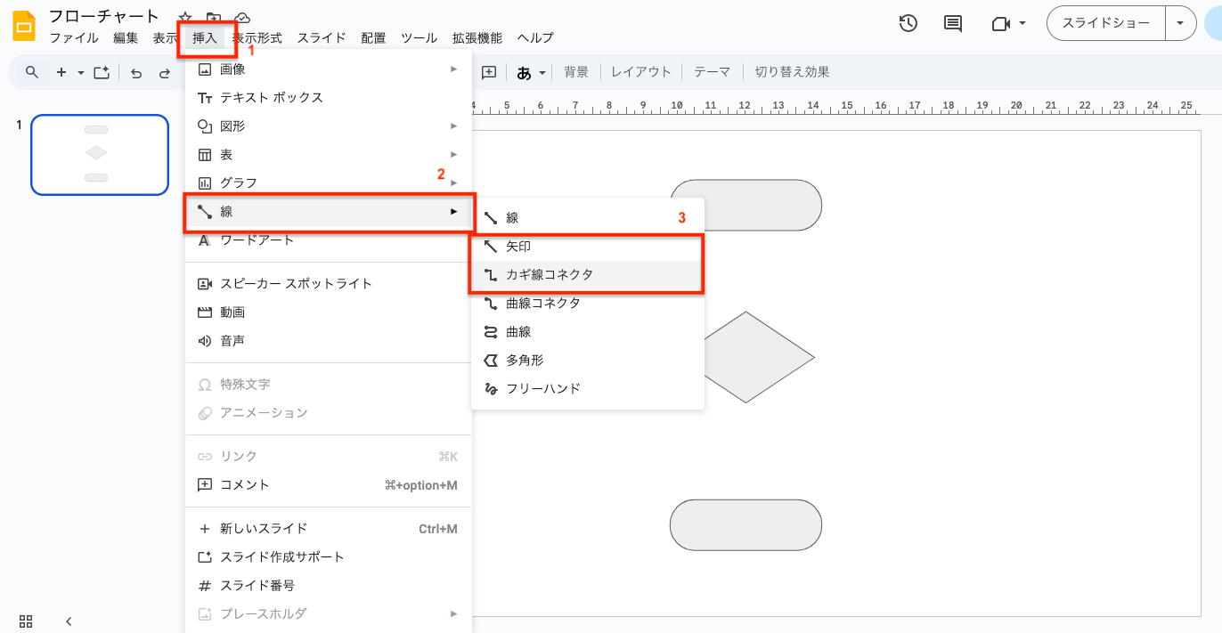Select テキスト ボックス menu item
The height and width of the screenshot is (633, 1222).
[271, 98]
